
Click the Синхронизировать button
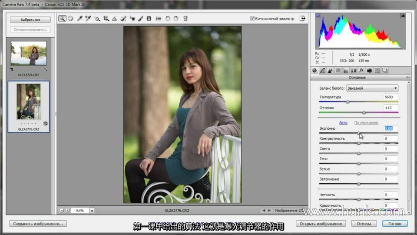coord(30,30)
